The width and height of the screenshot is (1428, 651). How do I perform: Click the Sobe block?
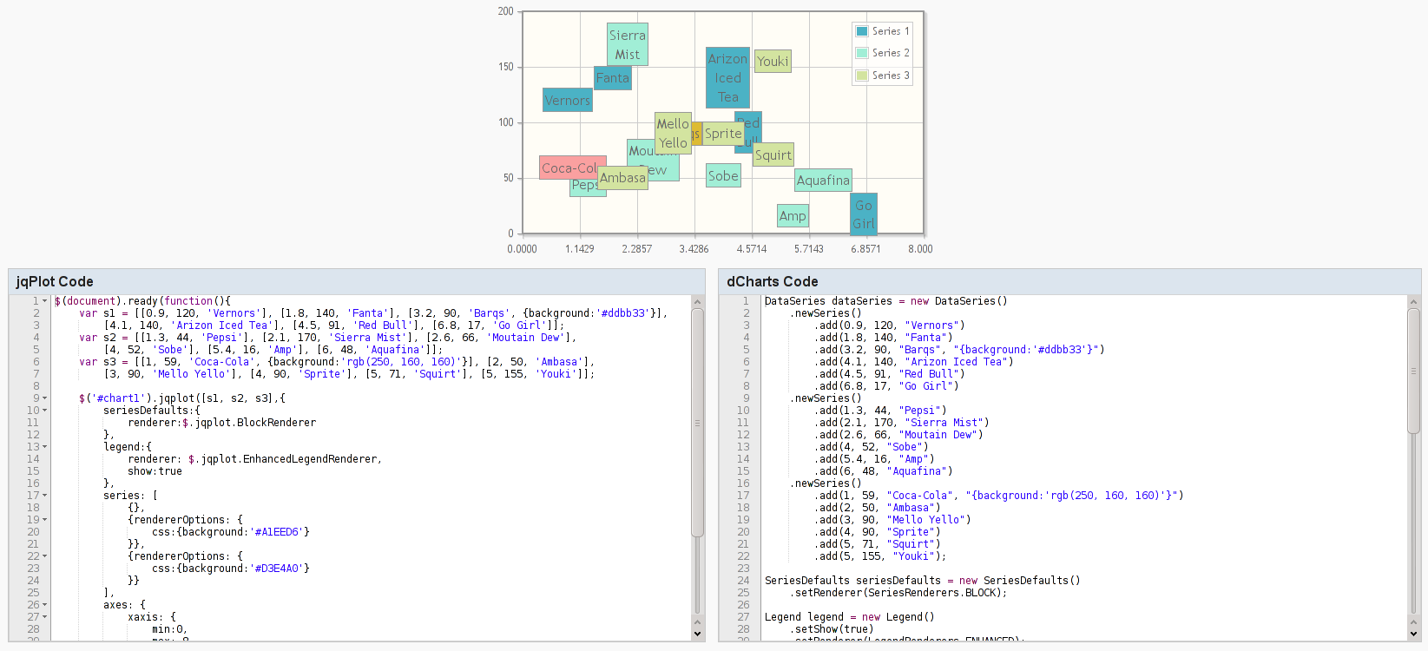(x=723, y=175)
